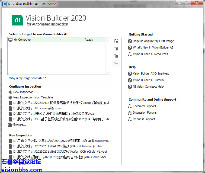This screenshot has height=173, width=205.
Task: Click the starburst icon beside New Inspection
Action: coord(10,92)
